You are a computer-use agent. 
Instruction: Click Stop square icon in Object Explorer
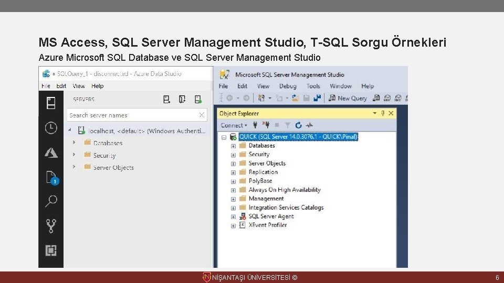tap(277, 125)
